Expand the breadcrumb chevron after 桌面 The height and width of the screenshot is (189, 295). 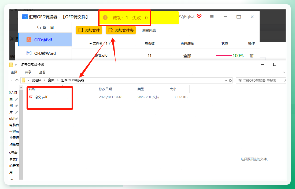tap(58, 80)
